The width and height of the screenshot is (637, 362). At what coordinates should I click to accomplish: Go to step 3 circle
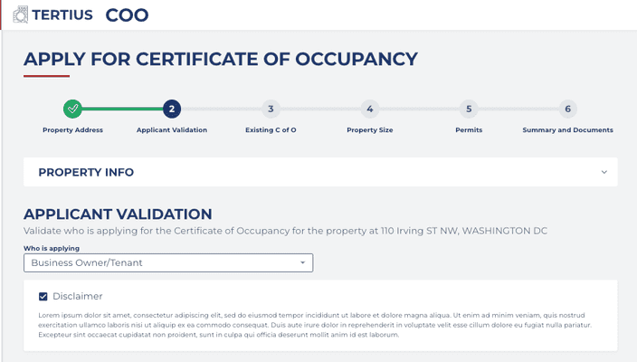[x=271, y=109]
